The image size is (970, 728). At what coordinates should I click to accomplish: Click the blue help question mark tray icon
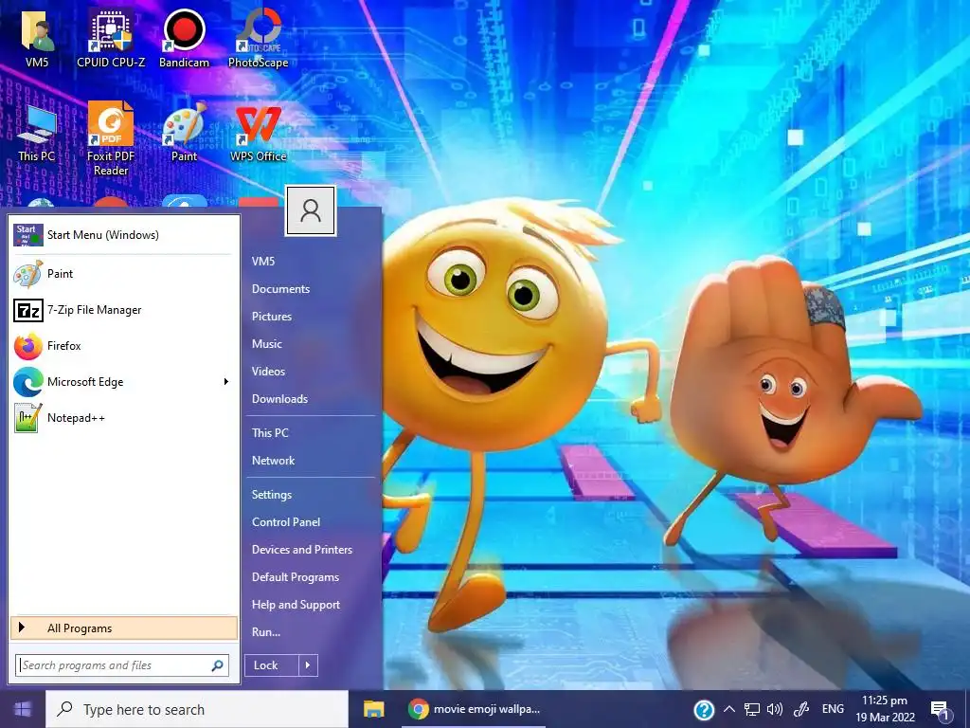click(x=704, y=710)
